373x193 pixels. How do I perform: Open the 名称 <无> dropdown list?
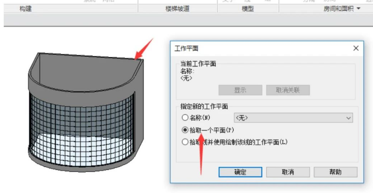tap(293, 118)
